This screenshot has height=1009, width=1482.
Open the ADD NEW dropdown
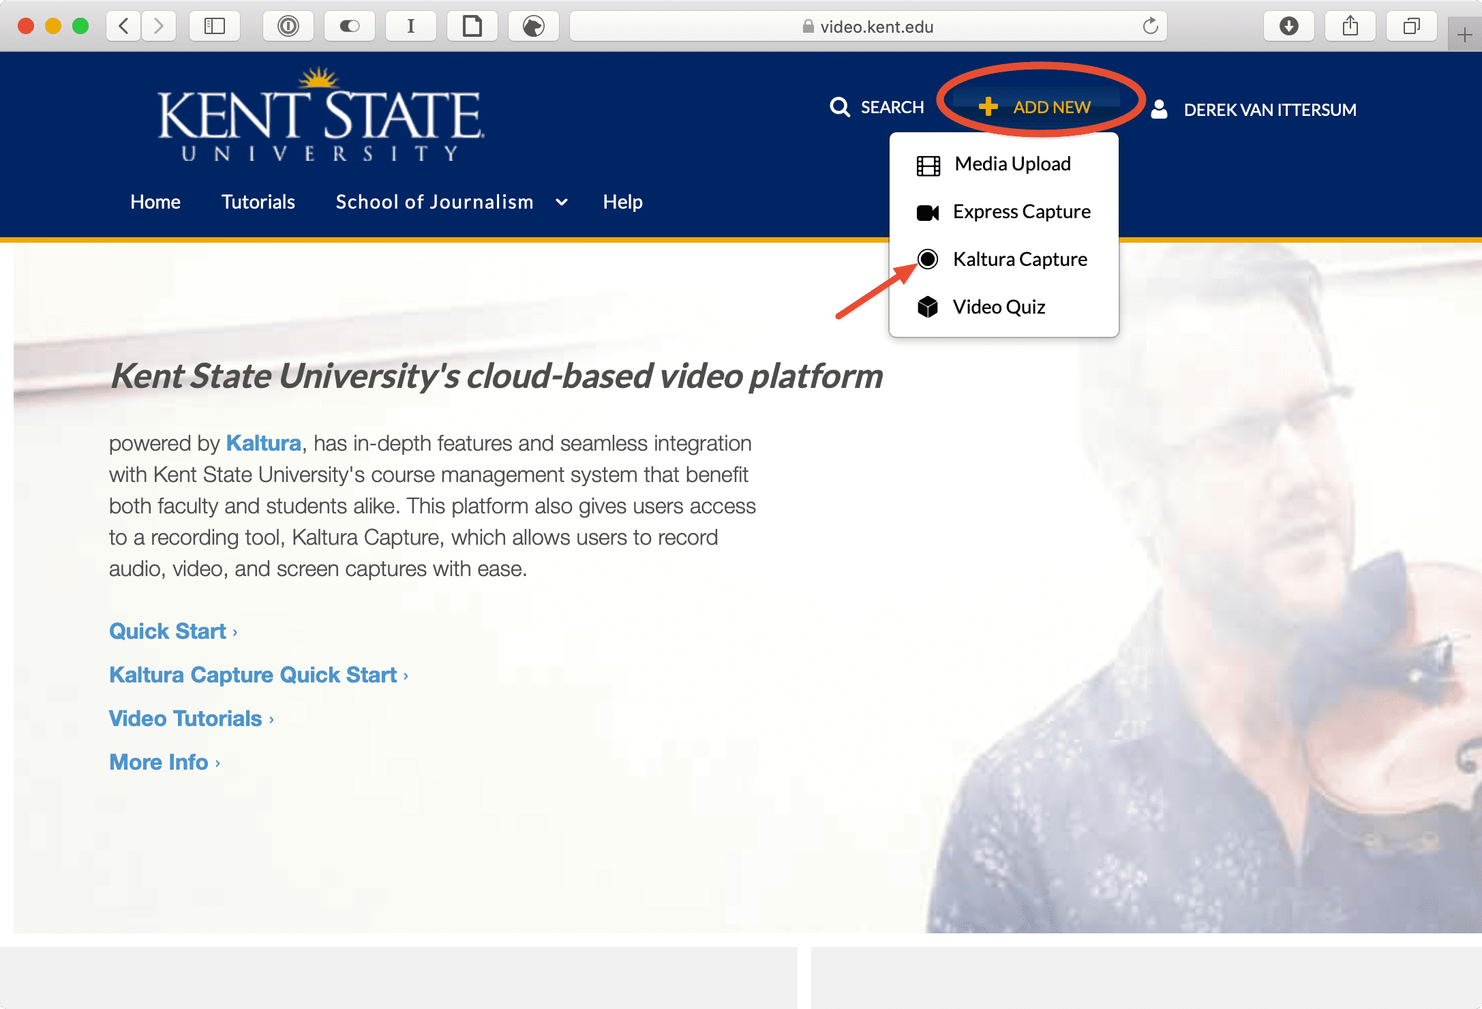pos(1035,106)
